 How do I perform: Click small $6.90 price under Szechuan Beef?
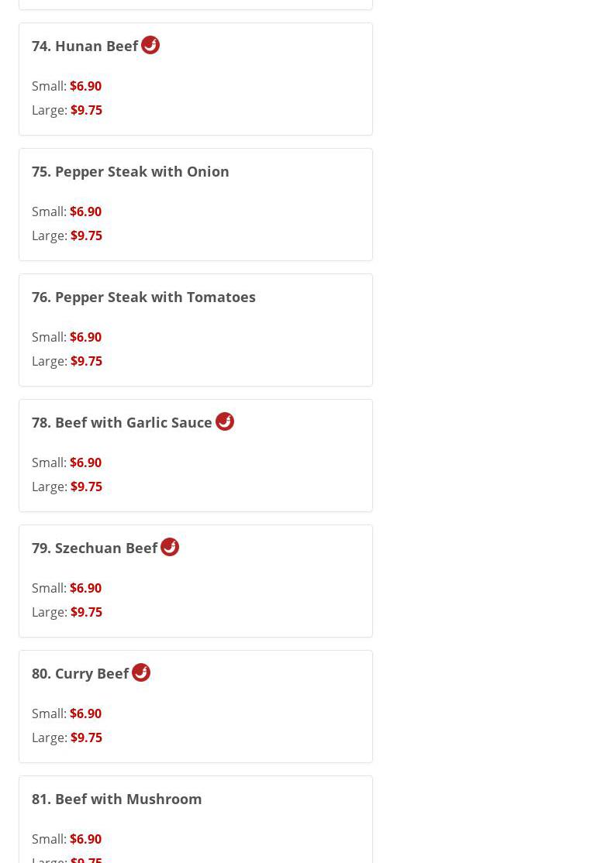click(x=85, y=588)
